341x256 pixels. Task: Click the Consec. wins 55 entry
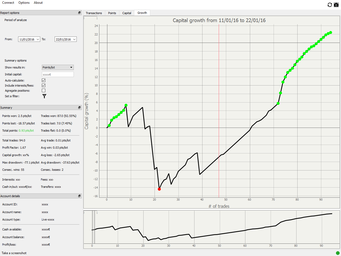pyautogui.click(x=13, y=170)
